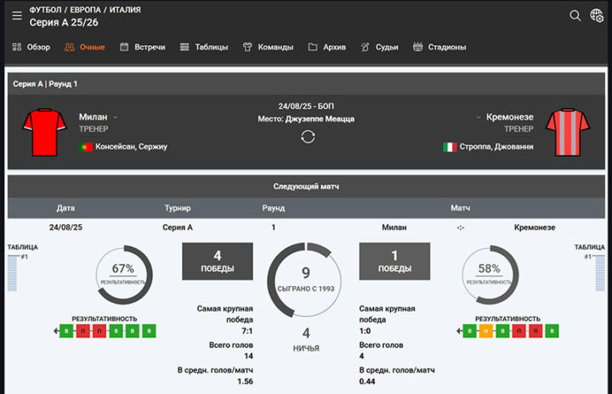
Task: Click the Следующий матч section header
Action: tap(306, 187)
